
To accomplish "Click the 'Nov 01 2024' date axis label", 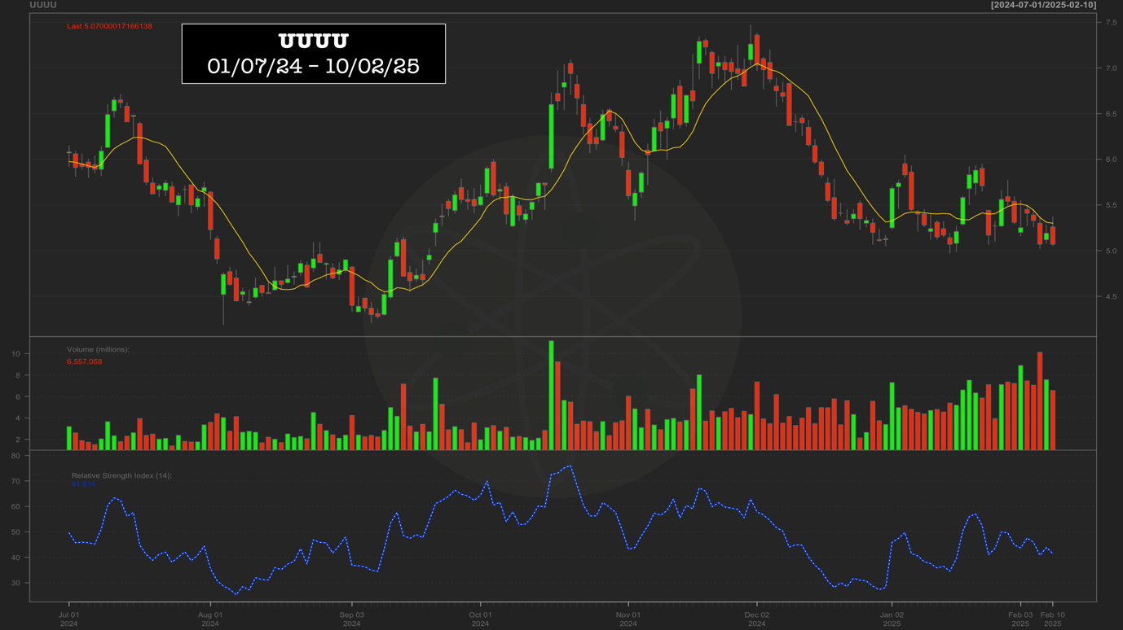I will pyautogui.click(x=628, y=619).
